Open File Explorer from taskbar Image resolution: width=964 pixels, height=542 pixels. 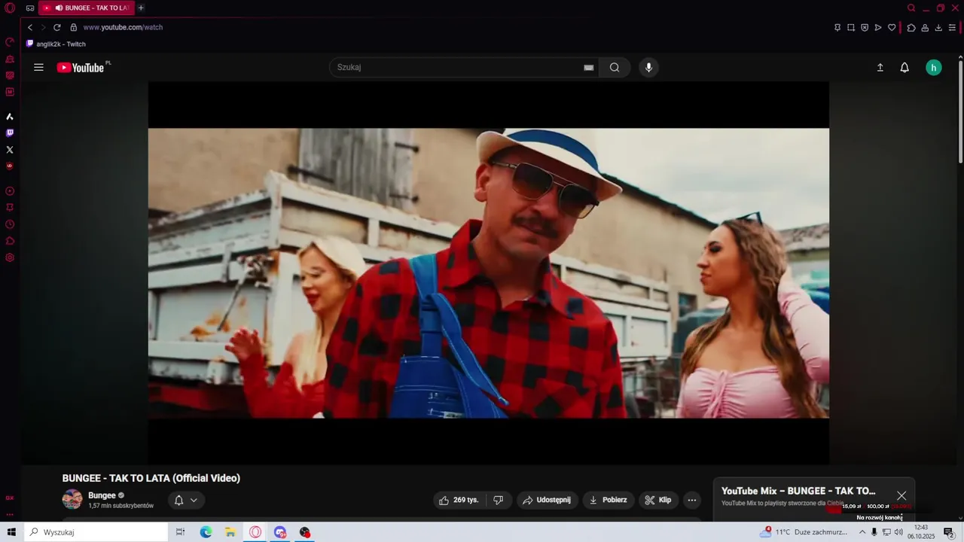[230, 532]
